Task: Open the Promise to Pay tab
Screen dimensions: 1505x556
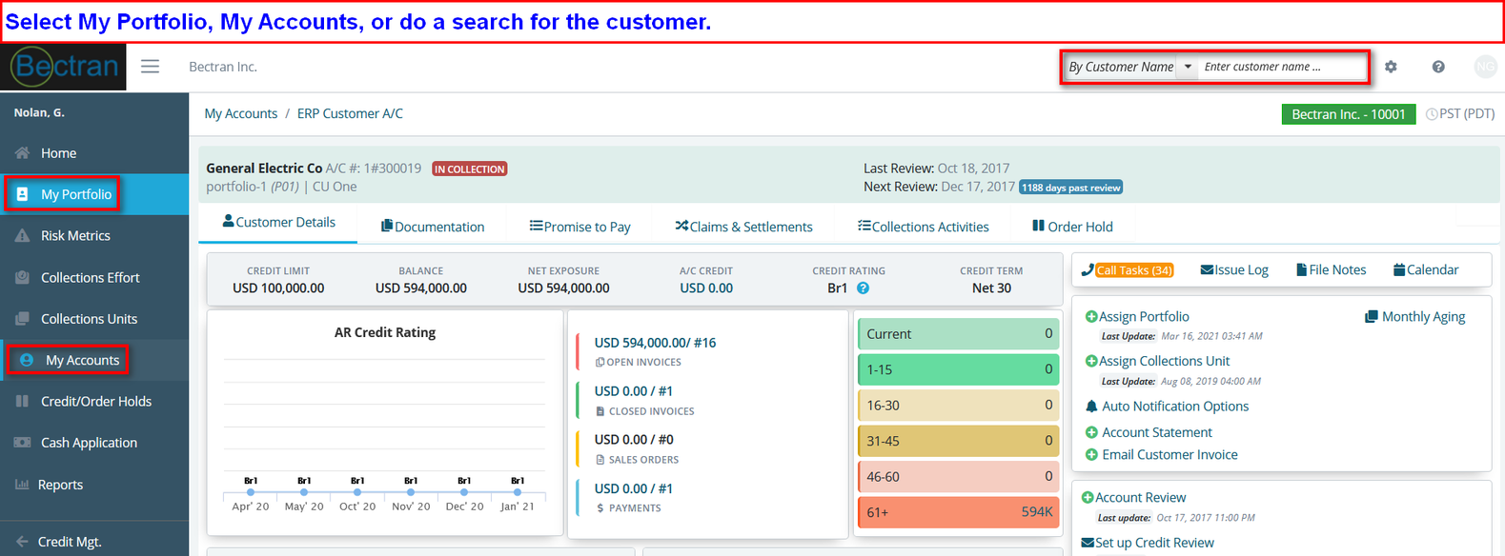Action: pyautogui.click(x=580, y=227)
